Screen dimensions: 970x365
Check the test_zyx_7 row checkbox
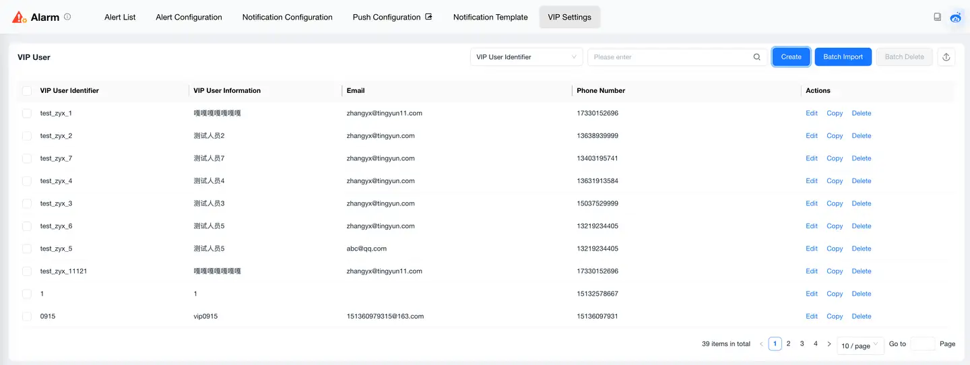[x=27, y=158]
